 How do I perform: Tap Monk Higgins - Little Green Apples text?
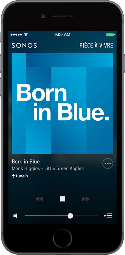pyautogui.click(x=48, y=168)
